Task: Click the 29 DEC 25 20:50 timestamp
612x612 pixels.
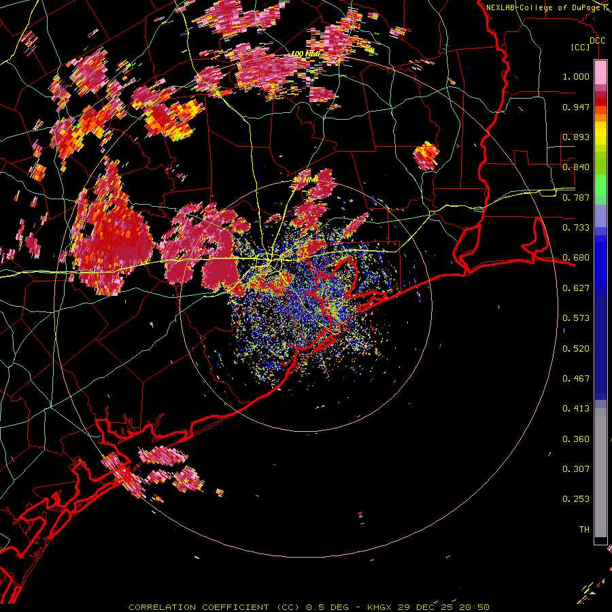Action: 444,607
